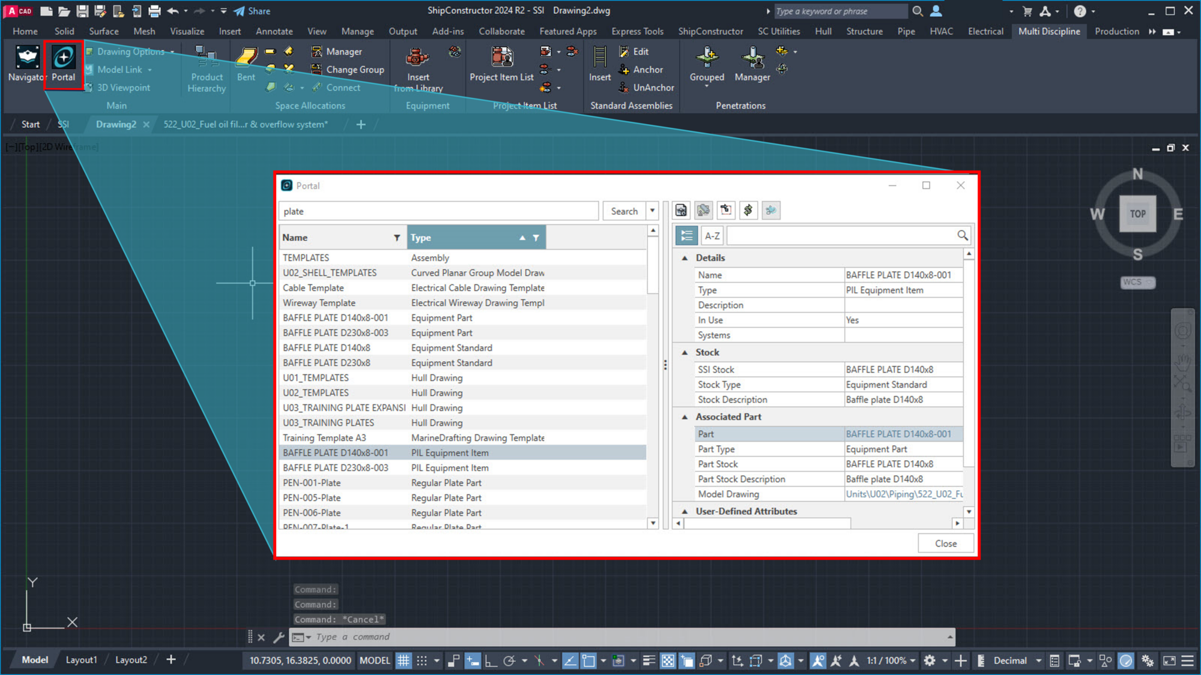This screenshot has height=675, width=1201.
Task: Click Insert from Library
Action: pyautogui.click(x=418, y=66)
